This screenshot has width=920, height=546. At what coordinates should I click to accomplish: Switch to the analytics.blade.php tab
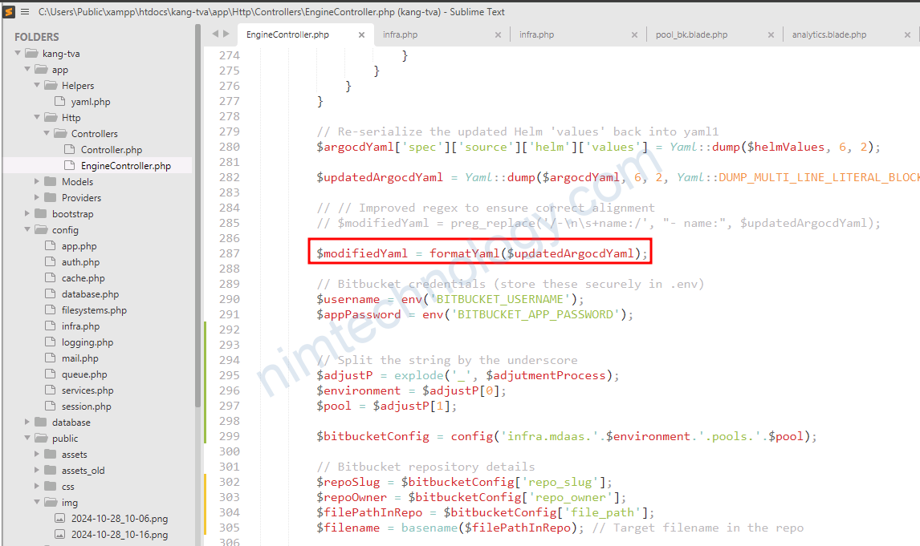[828, 34]
